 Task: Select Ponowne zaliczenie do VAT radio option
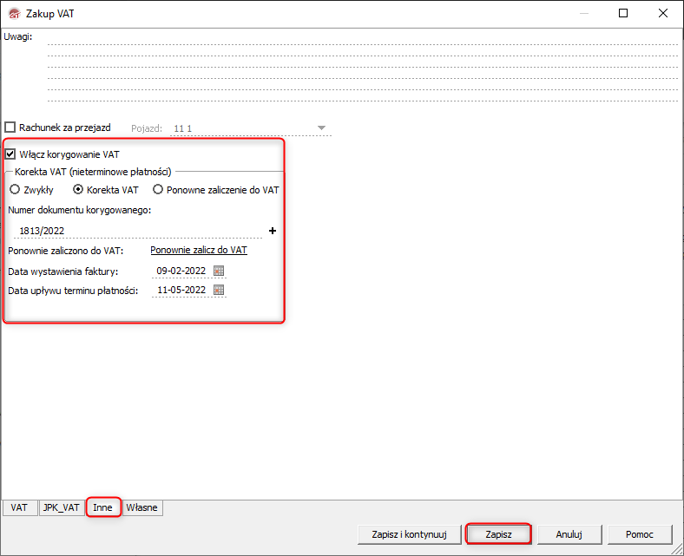tap(158, 190)
